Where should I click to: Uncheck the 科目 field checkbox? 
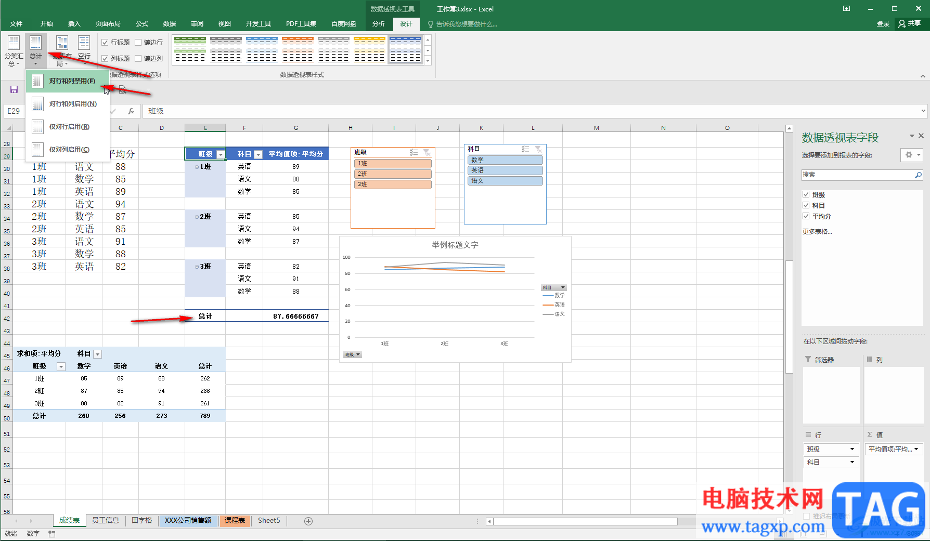click(806, 205)
